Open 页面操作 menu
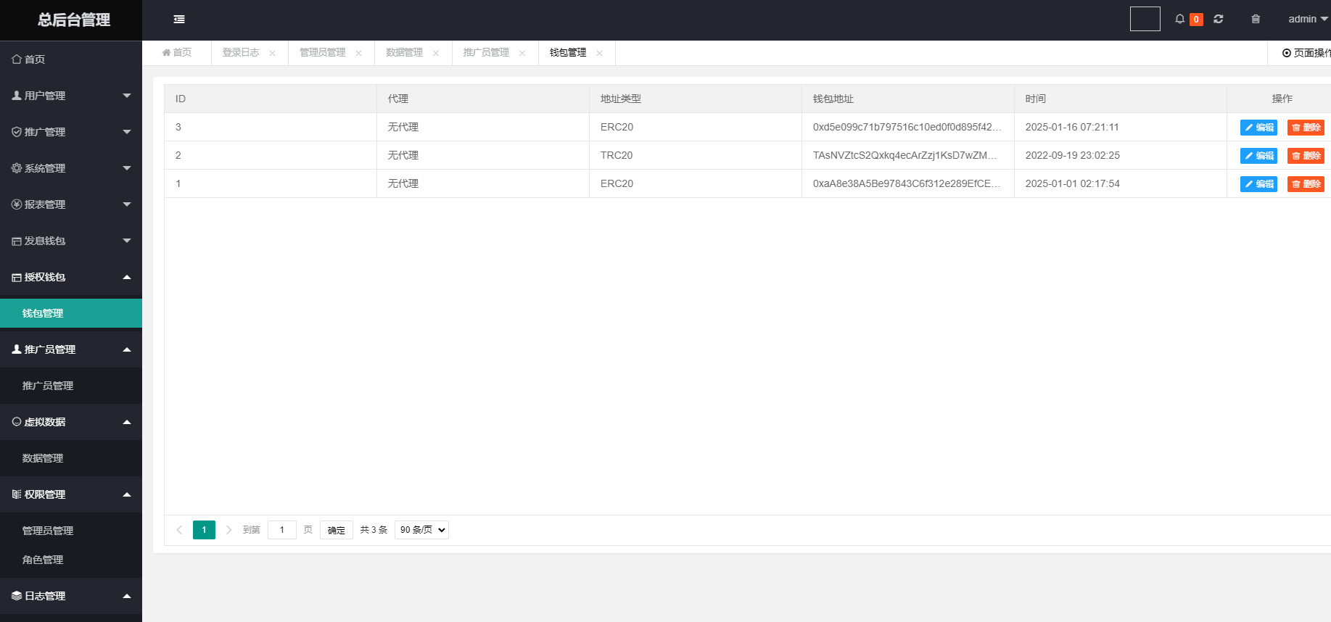Screen dimensions: 1331x622 pyautogui.click(x=1306, y=53)
